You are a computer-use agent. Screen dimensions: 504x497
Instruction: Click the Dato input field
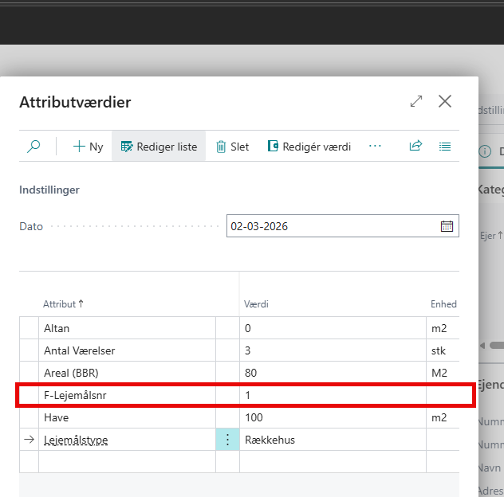click(331, 226)
